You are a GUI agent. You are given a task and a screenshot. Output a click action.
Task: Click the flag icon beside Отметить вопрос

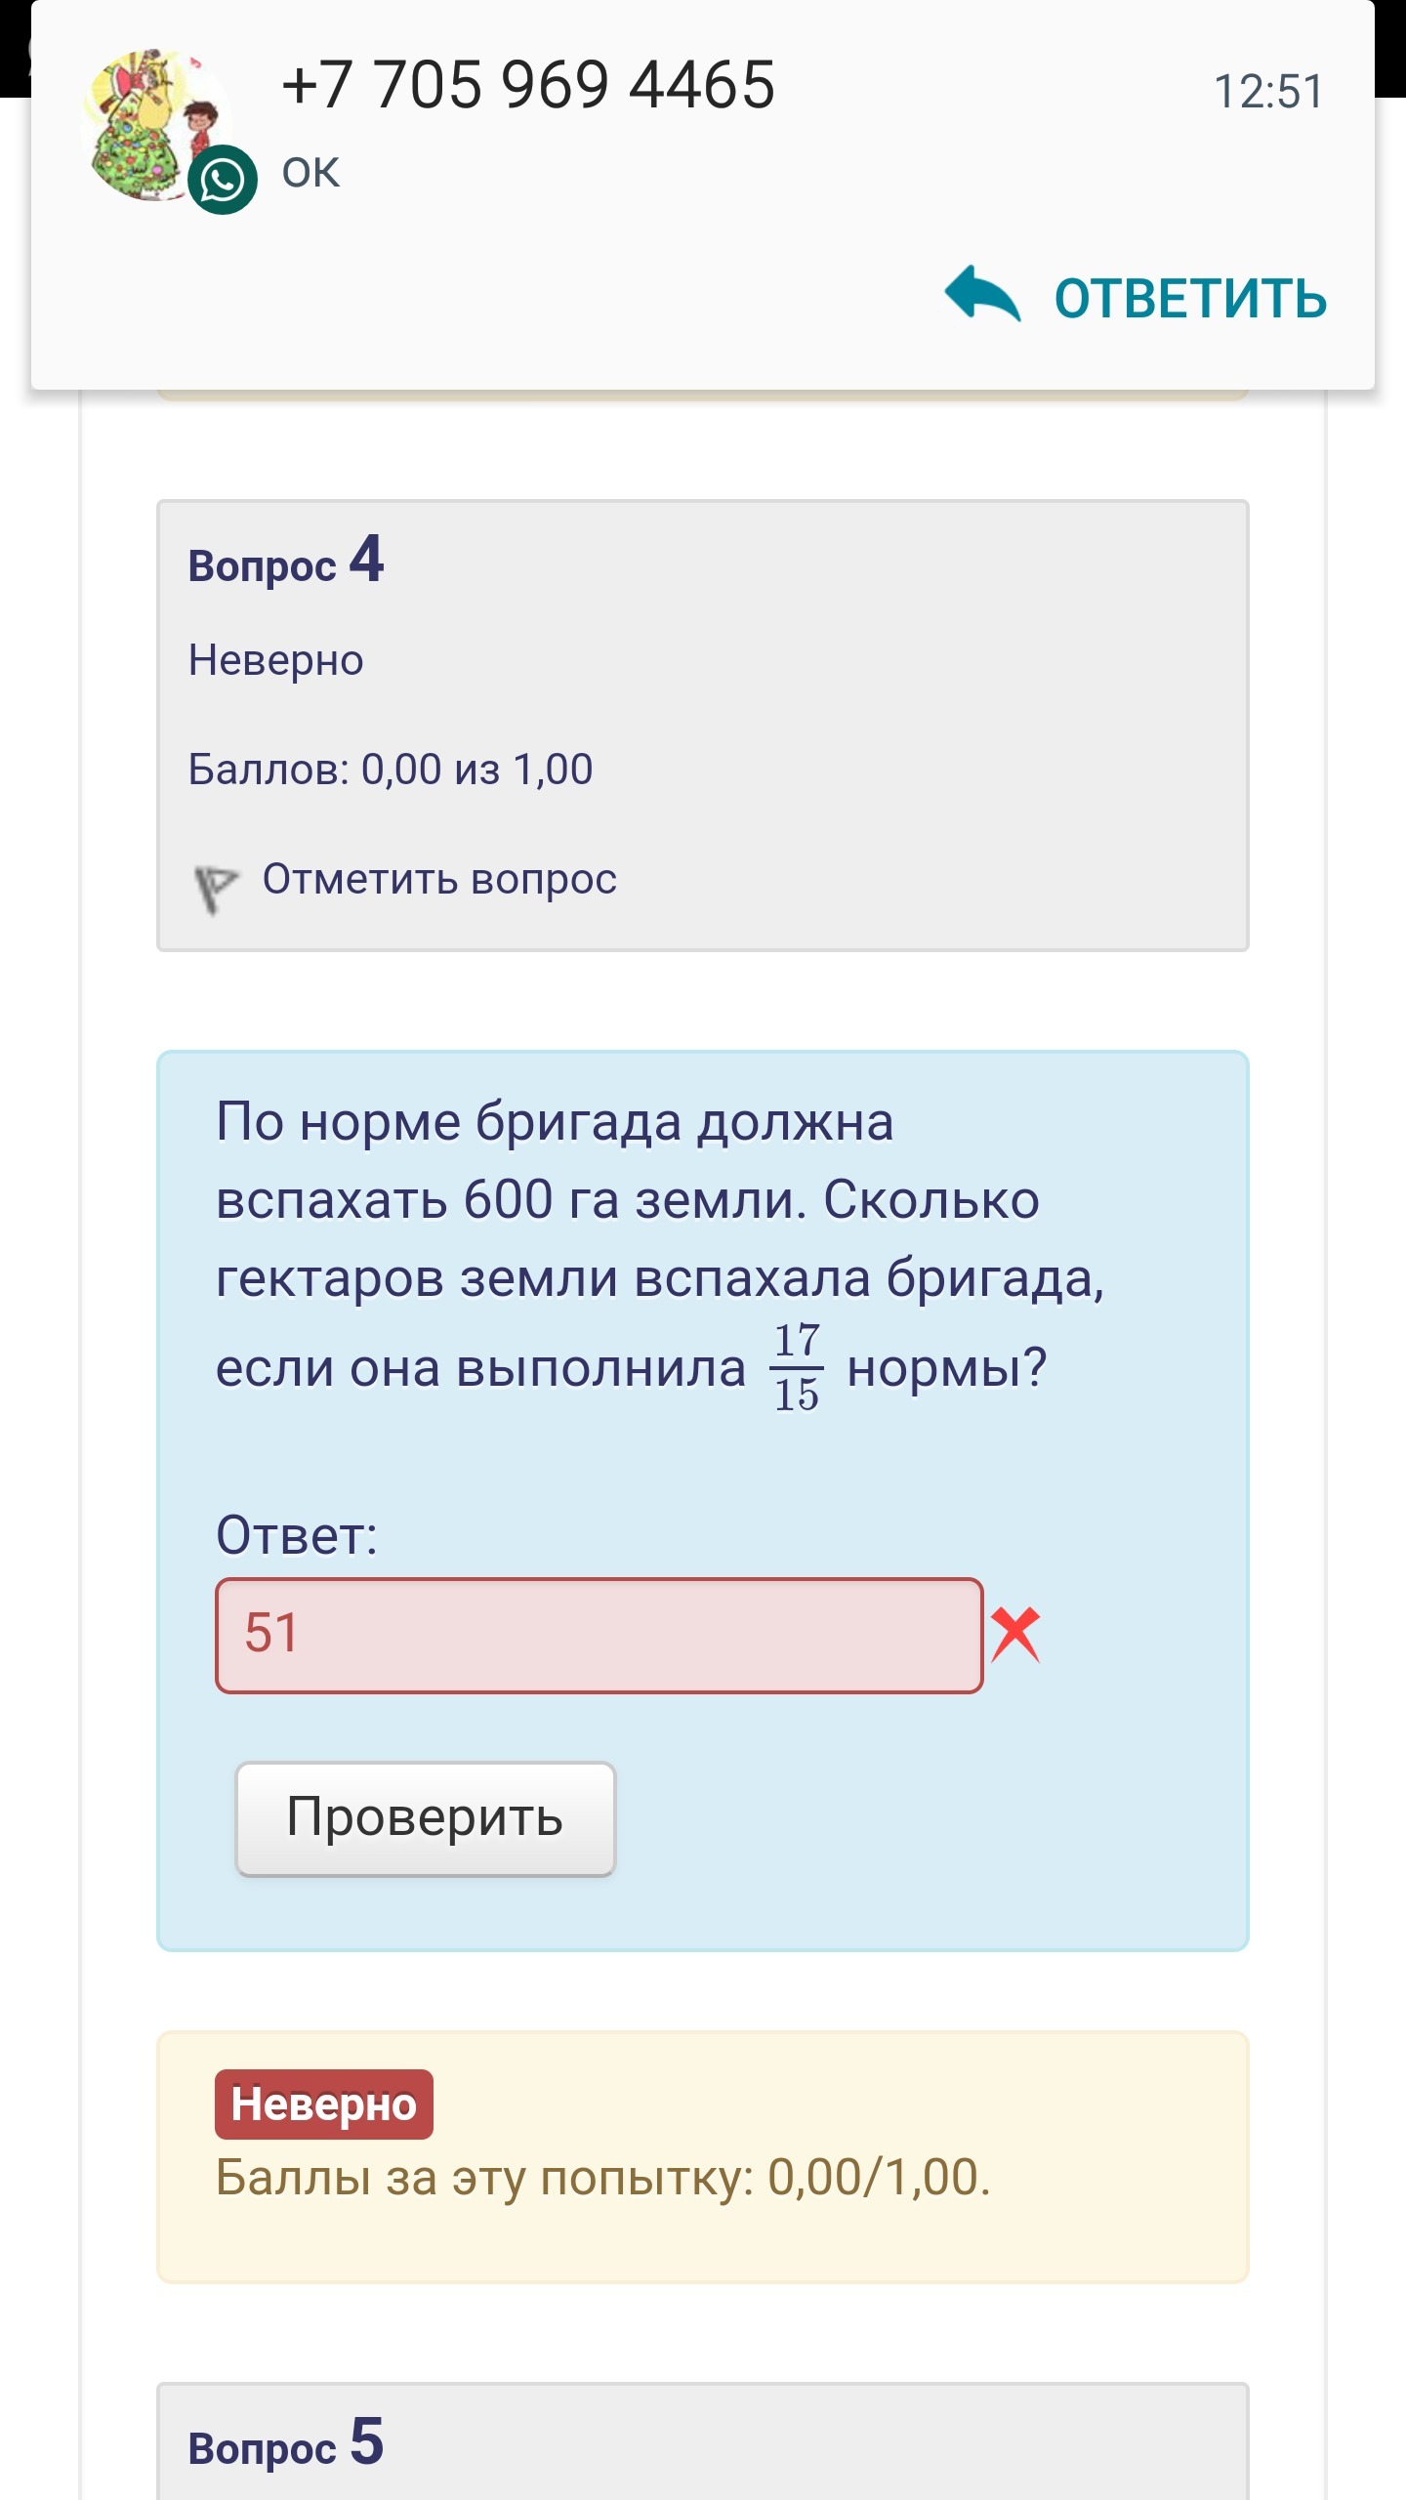215,887
